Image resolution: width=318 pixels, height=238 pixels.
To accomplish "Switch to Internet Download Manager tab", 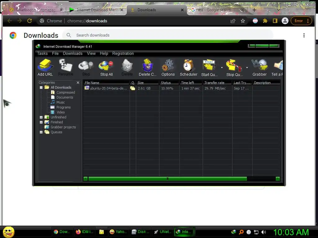I will [x=96, y=10].
